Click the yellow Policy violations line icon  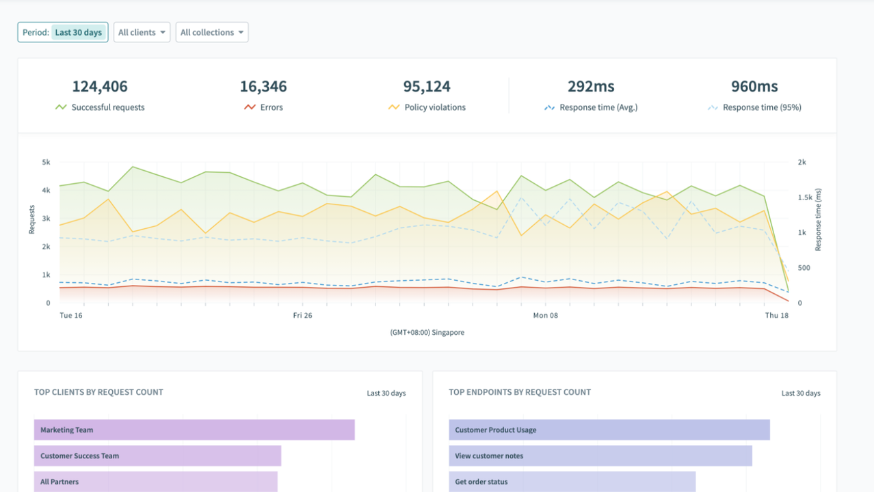pyautogui.click(x=394, y=107)
